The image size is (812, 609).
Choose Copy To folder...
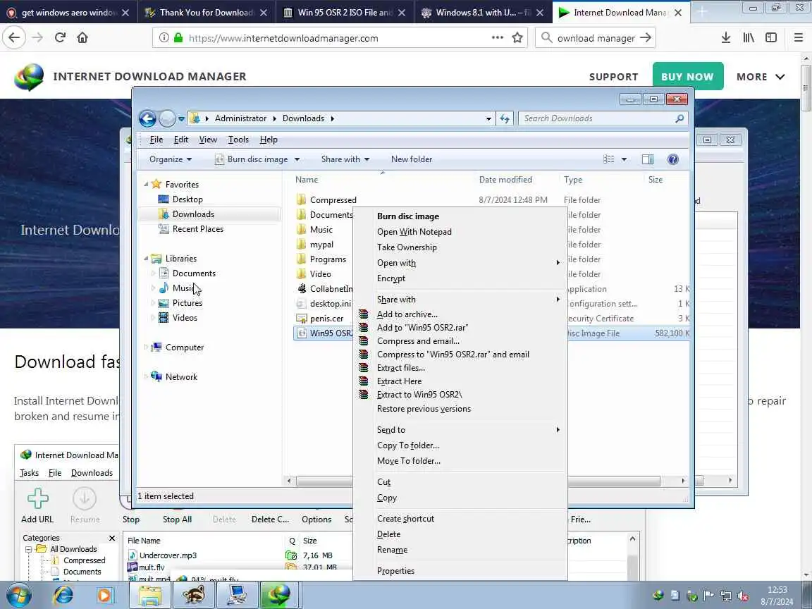(x=408, y=445)
